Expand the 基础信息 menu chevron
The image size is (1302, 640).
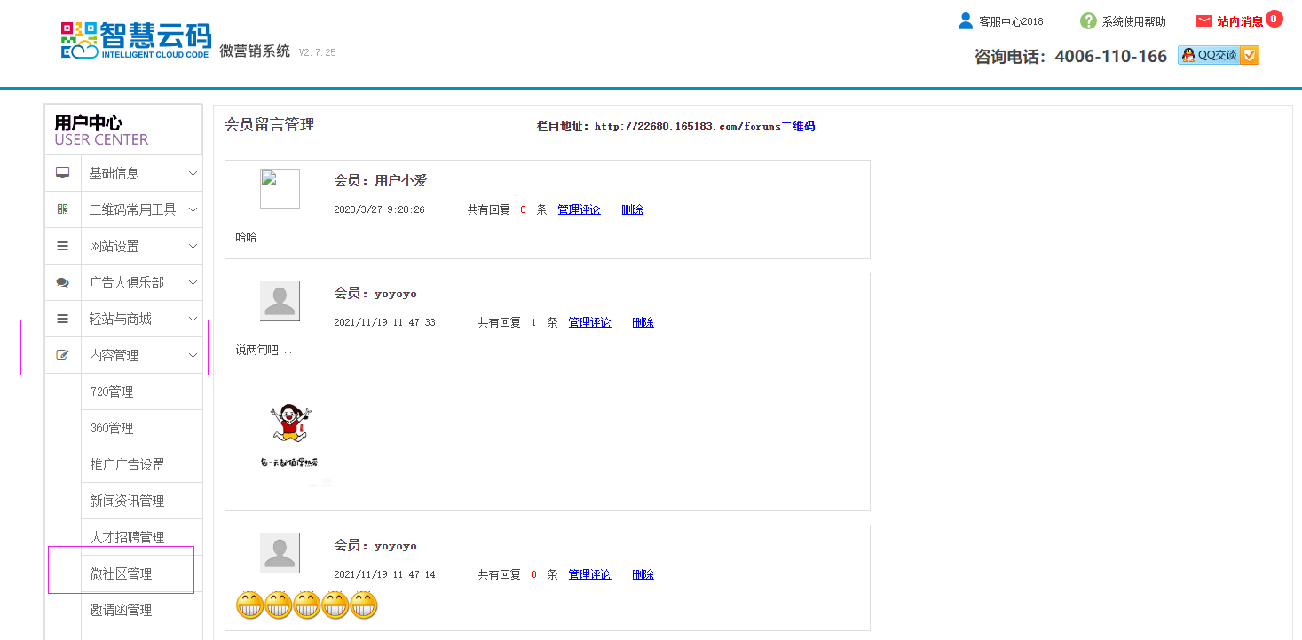click(x=193, y=173)
